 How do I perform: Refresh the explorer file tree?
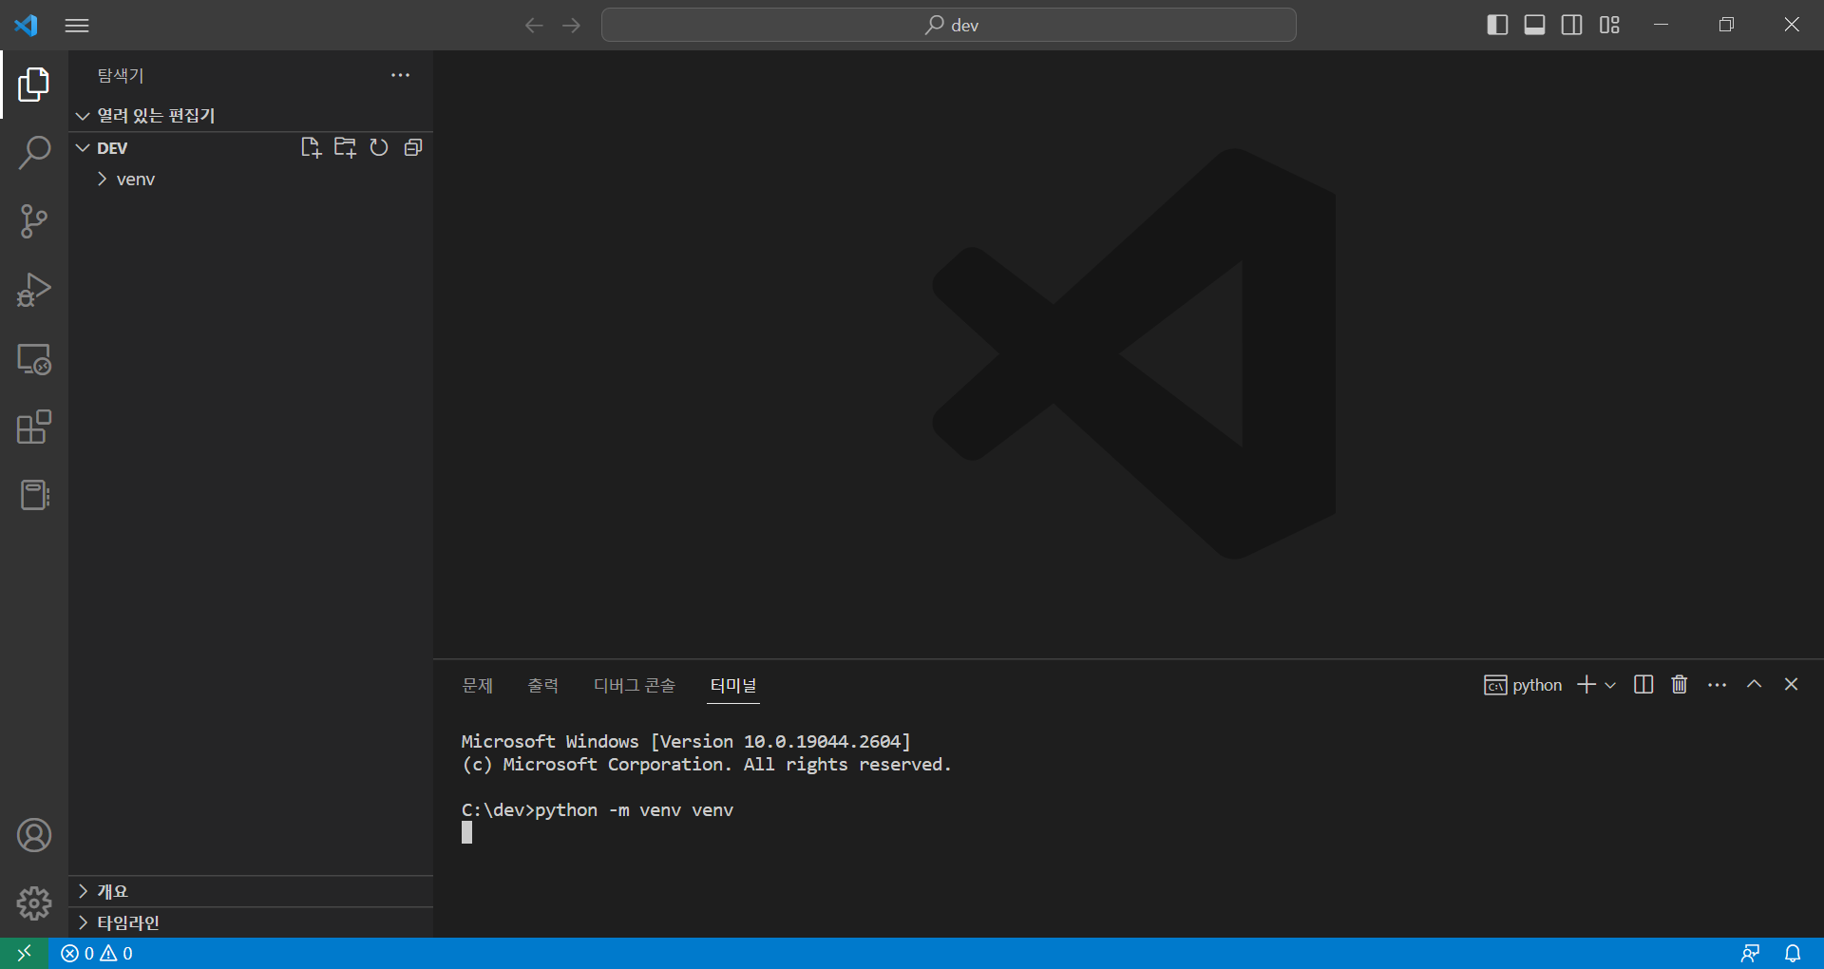(x=379, y=147)
